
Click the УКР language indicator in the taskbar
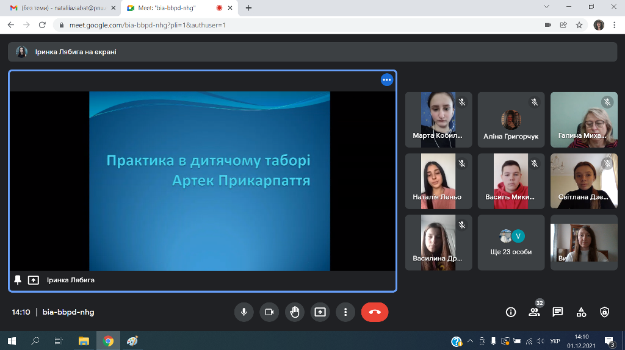tap(555, 341)
